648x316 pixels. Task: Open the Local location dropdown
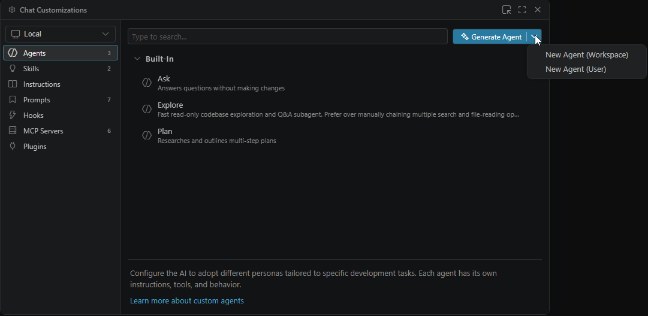click(x=61, y=34)
